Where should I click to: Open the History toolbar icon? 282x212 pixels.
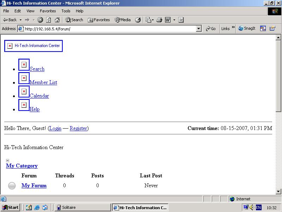point(138,20)
